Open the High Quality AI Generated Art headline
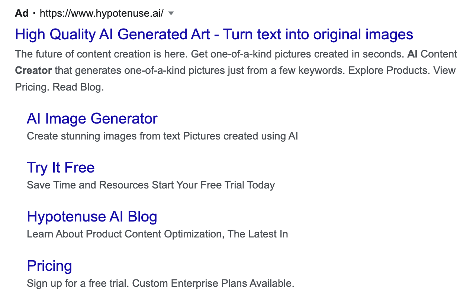Viewport: 473px width, 305px height. click(214, 35)
